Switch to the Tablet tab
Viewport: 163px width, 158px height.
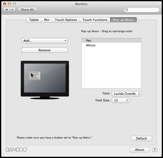34,20
